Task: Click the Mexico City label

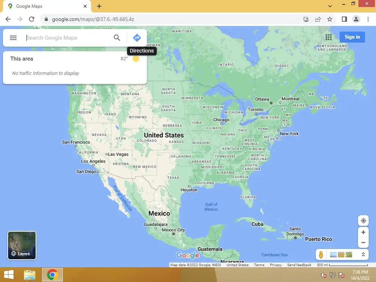Action: point(173,230)
